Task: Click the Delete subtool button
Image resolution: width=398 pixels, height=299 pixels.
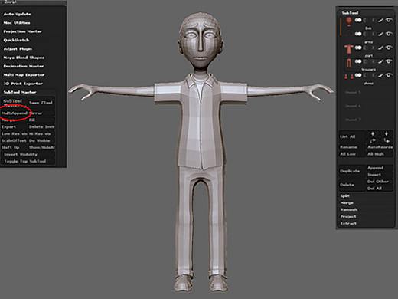Action: [x=347, y=185]
